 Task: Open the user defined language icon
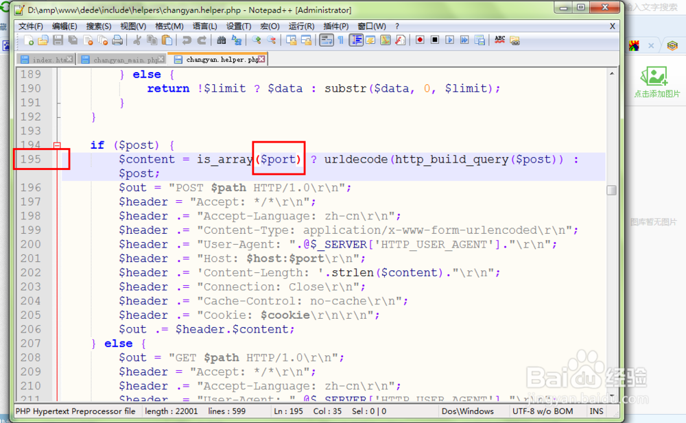pos(370,40)
